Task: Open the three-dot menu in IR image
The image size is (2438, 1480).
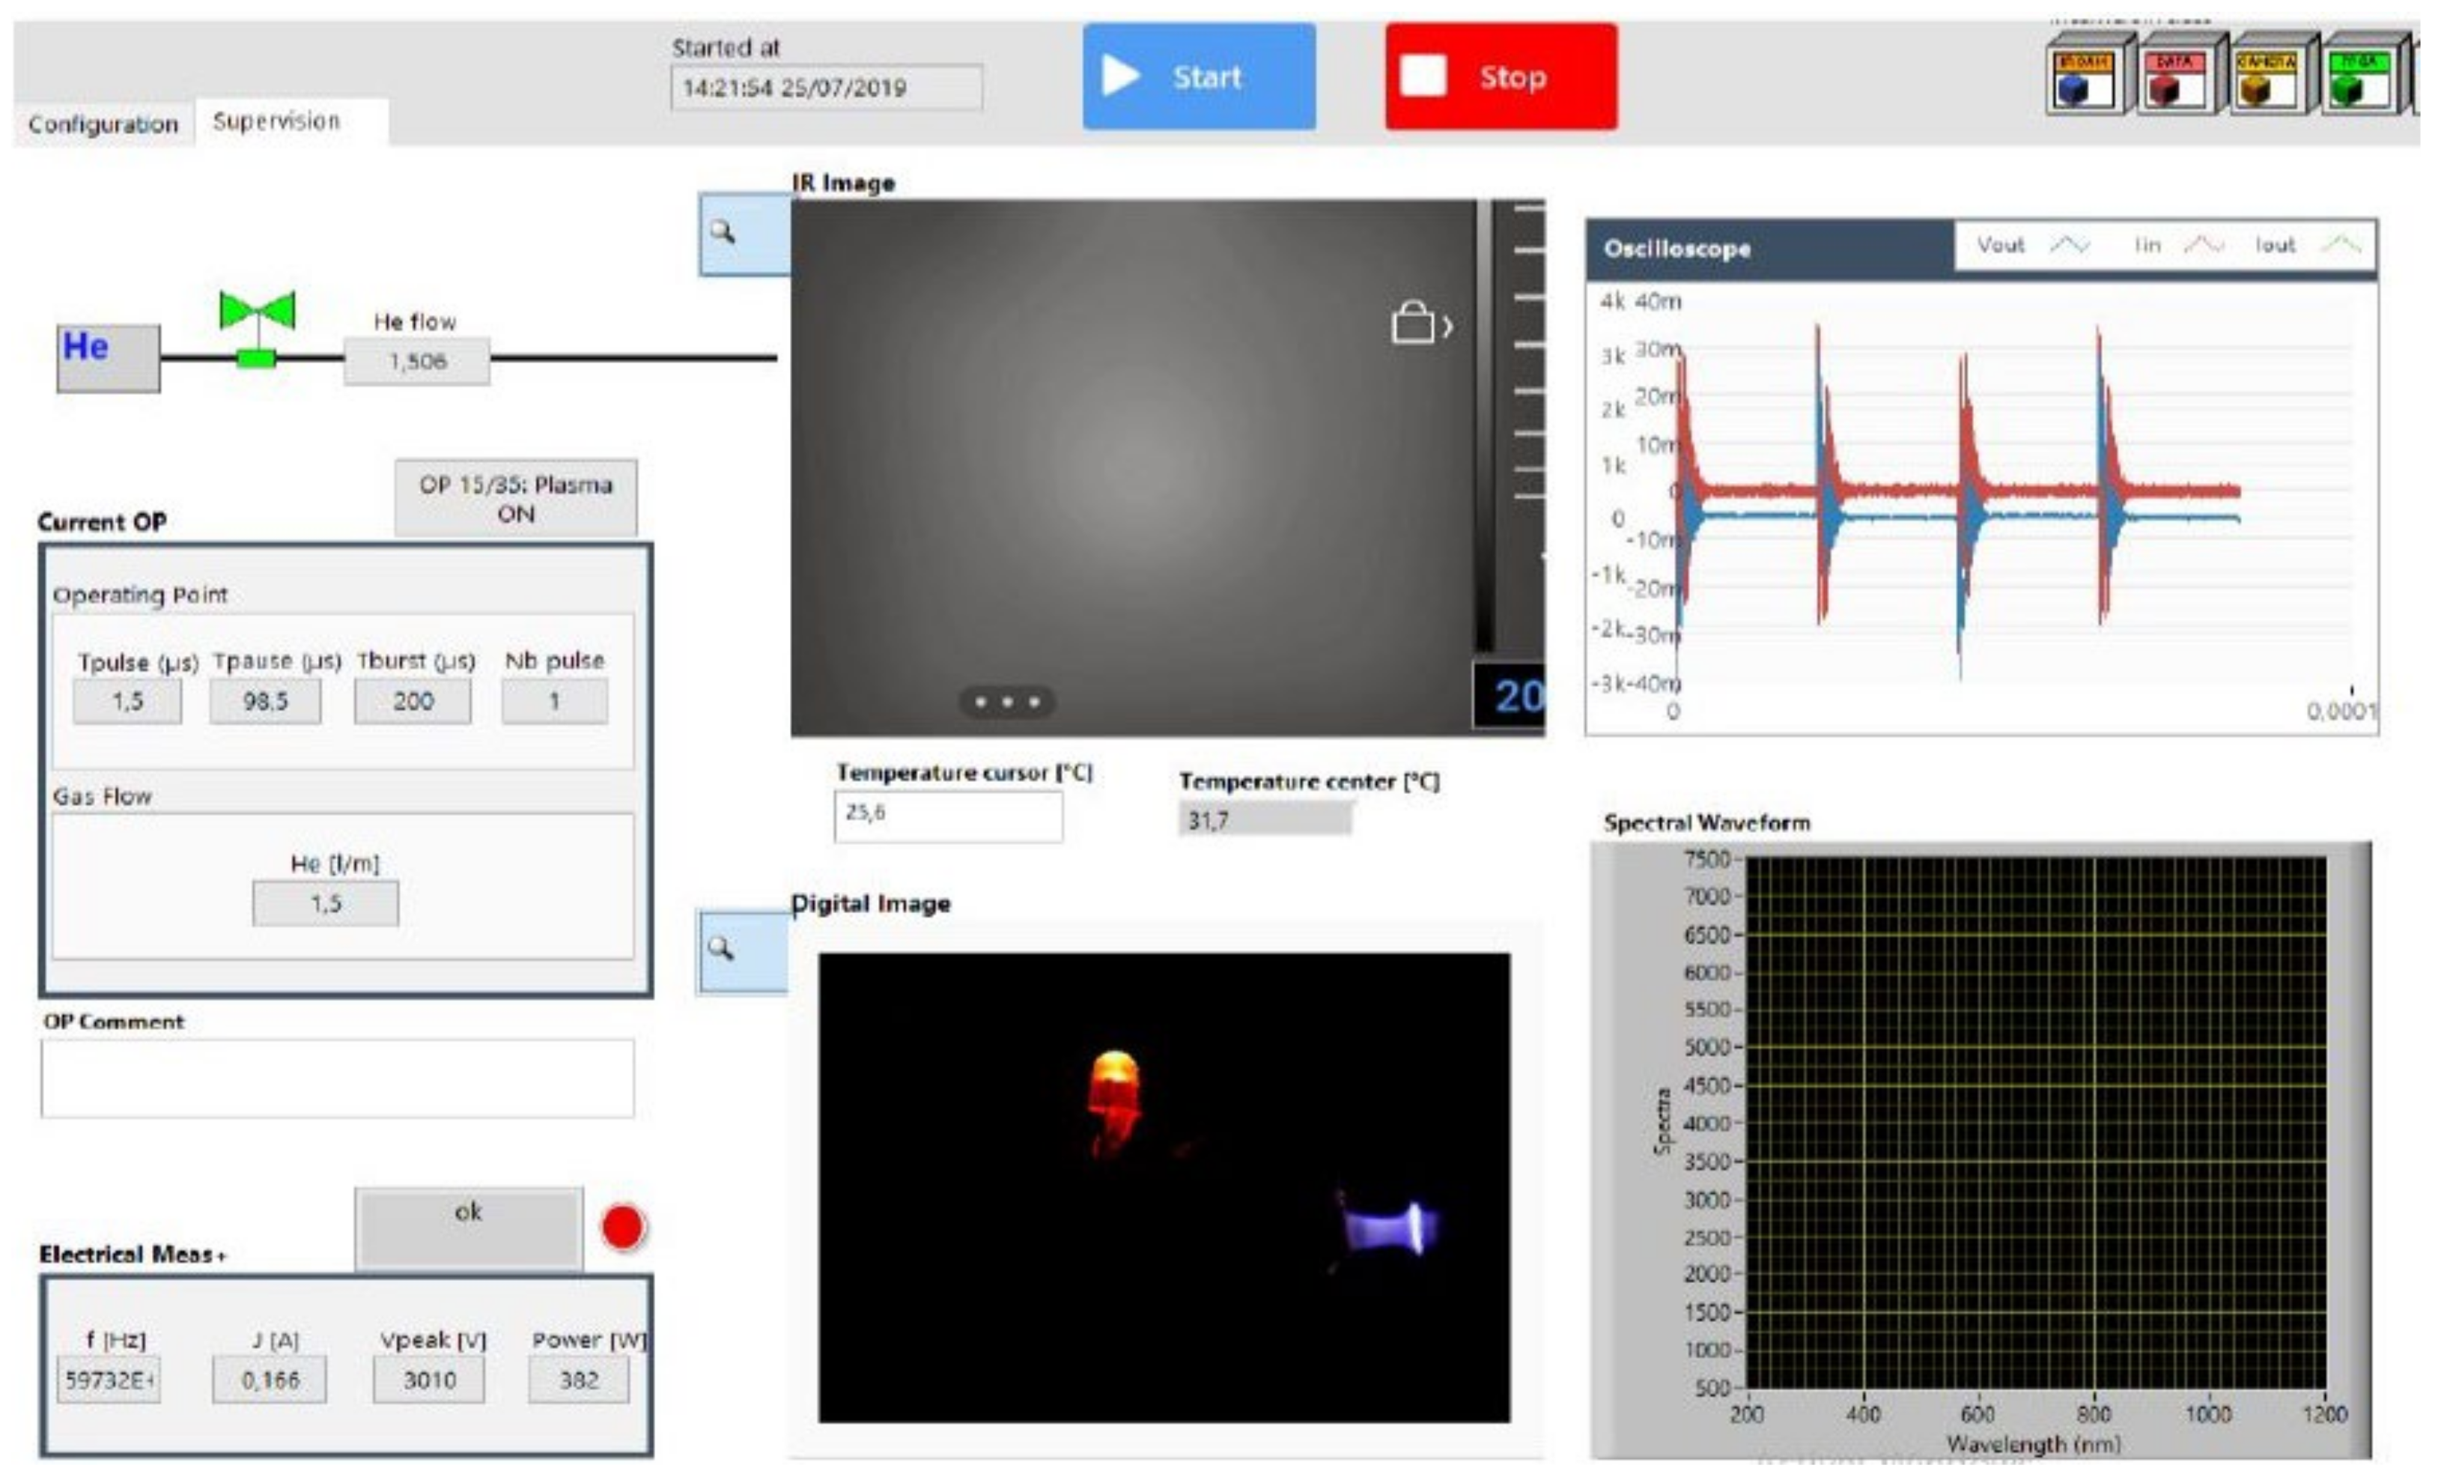Action: 1007,702
